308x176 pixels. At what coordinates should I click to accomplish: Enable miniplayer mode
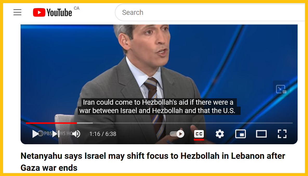pos(241,134)
